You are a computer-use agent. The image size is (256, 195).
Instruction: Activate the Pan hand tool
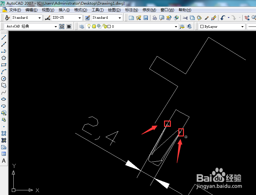[247, 18]
